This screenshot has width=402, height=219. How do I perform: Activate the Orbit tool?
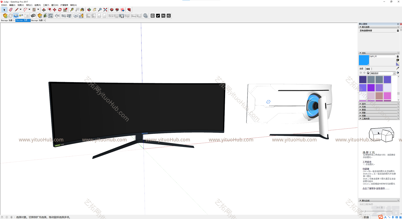[89, 10]
